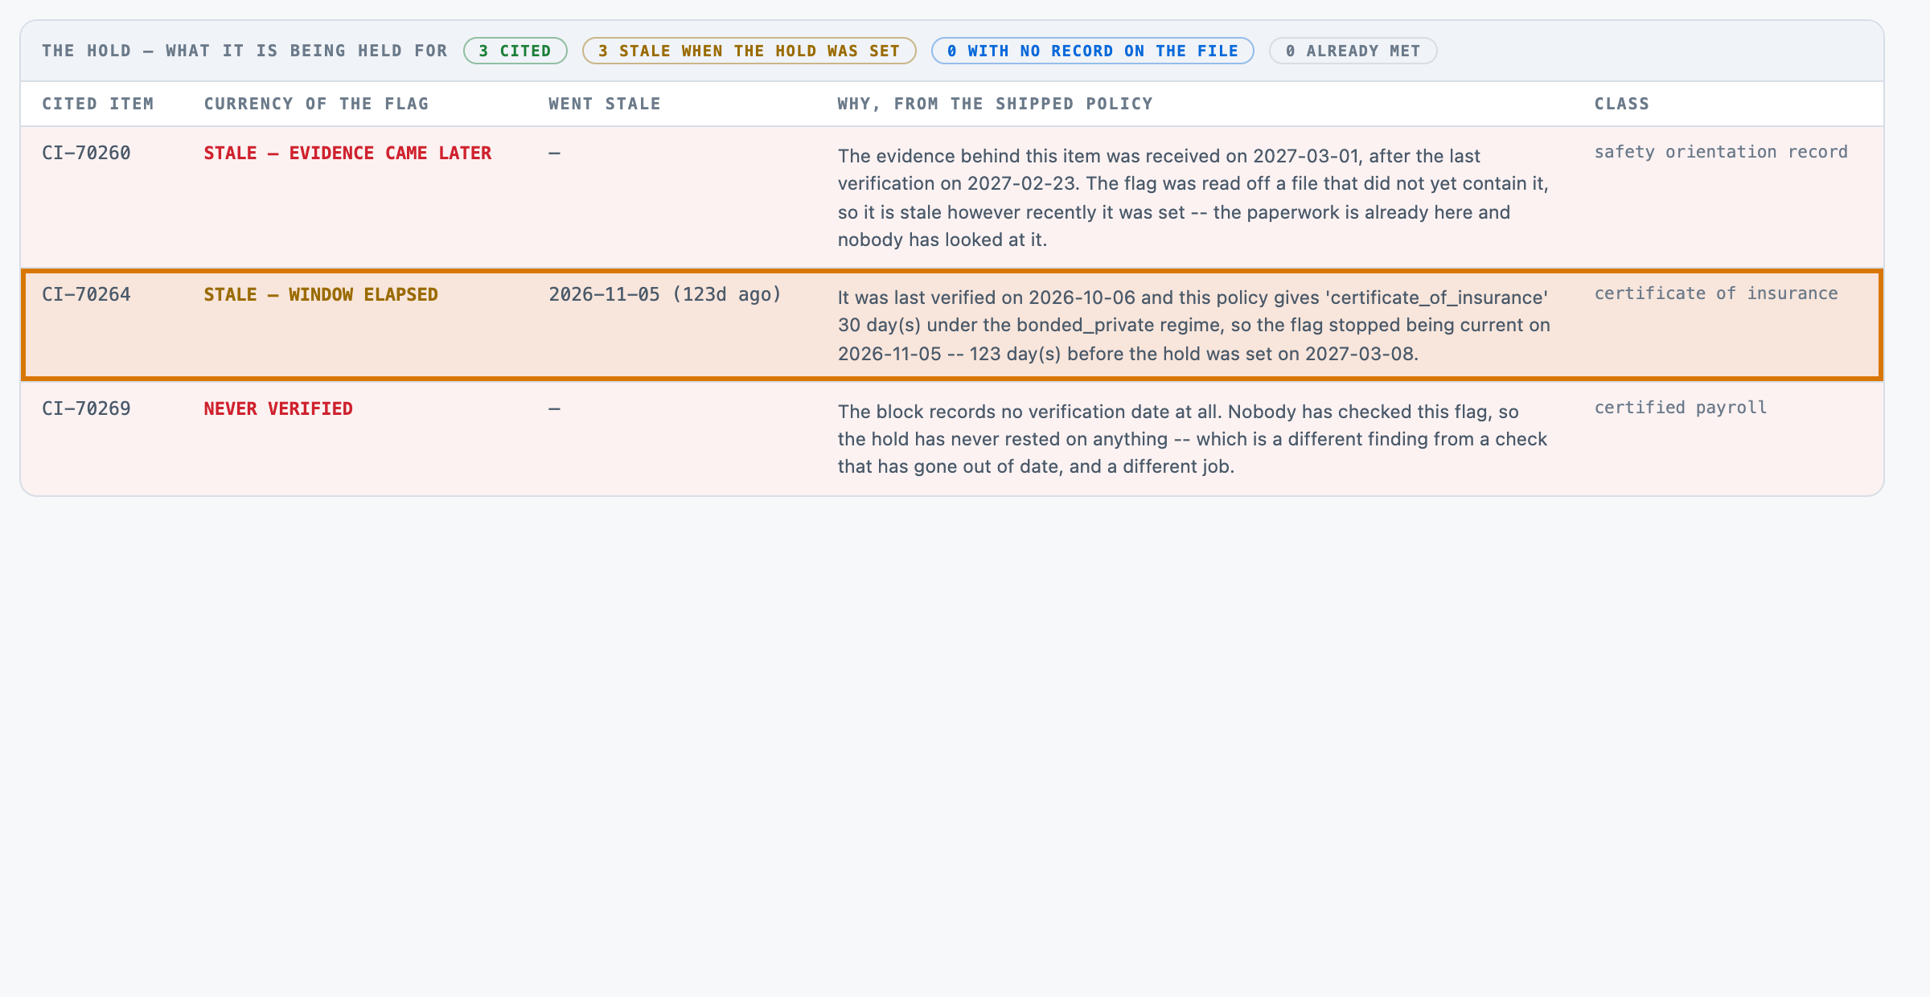Click the CITED ITEM column header

pyautogui.click(x=97, y=104)
